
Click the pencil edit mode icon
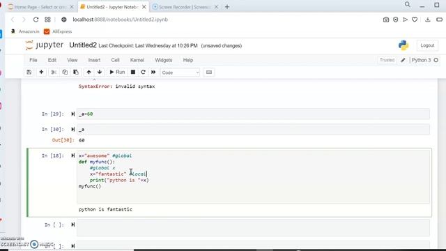(x=403, y=60)
